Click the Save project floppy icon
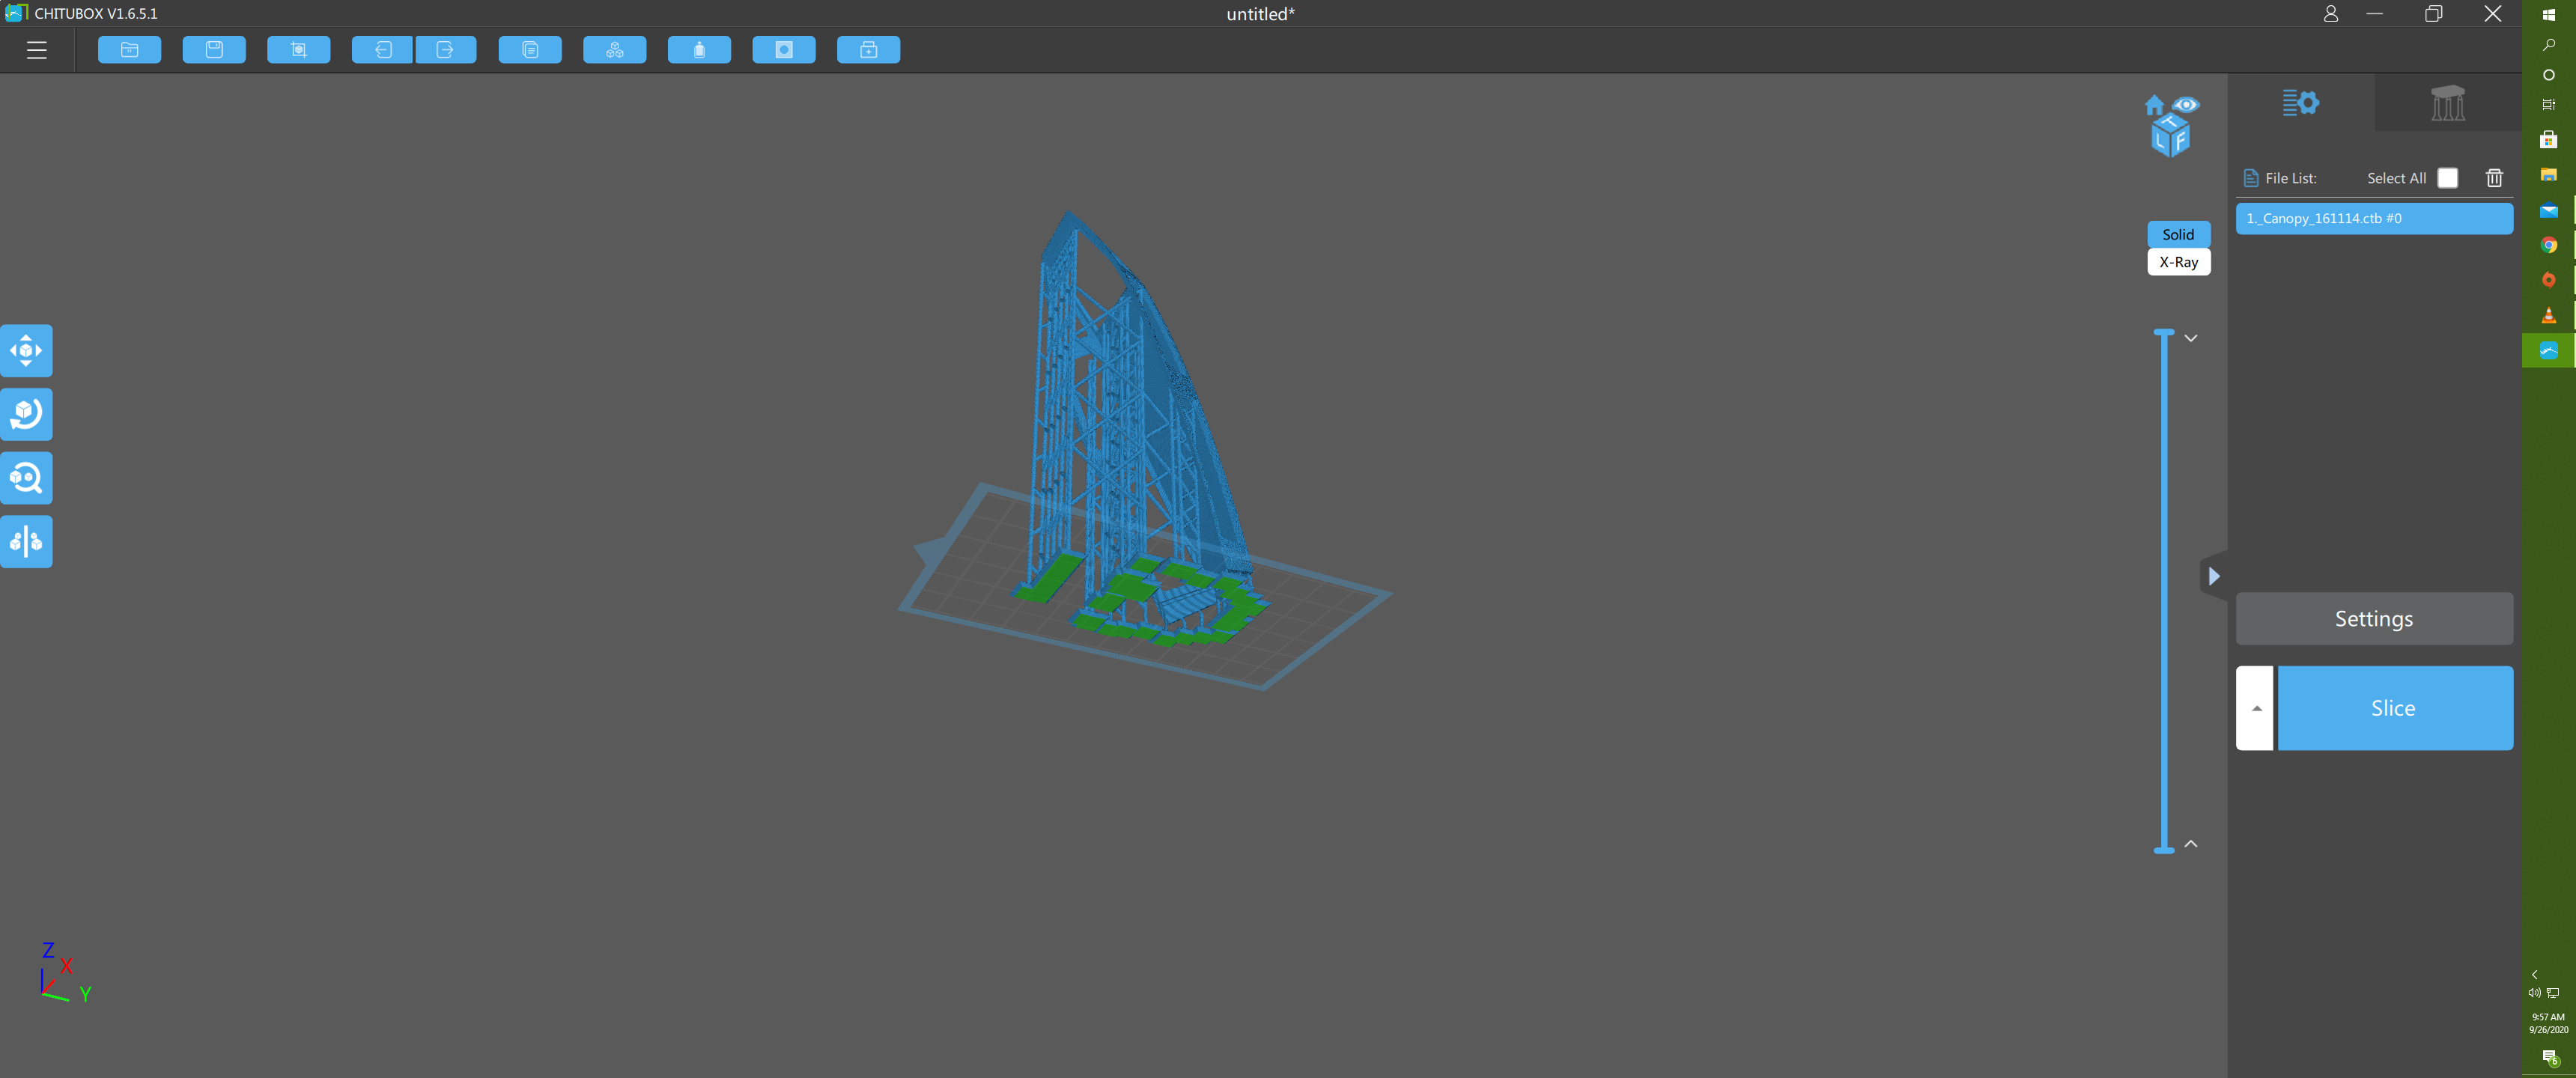 (214, 50)
